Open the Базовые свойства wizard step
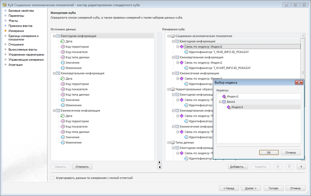Image resolution: width=311 pixels, height=196 pixels. coord(21,11)
